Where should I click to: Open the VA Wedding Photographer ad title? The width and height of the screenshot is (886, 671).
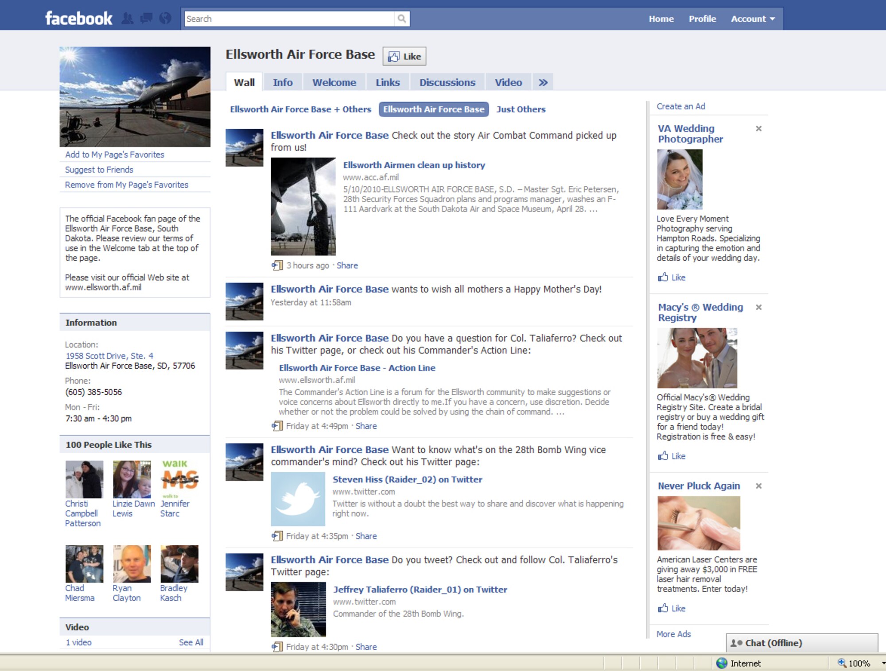click(x=690, y=134)
